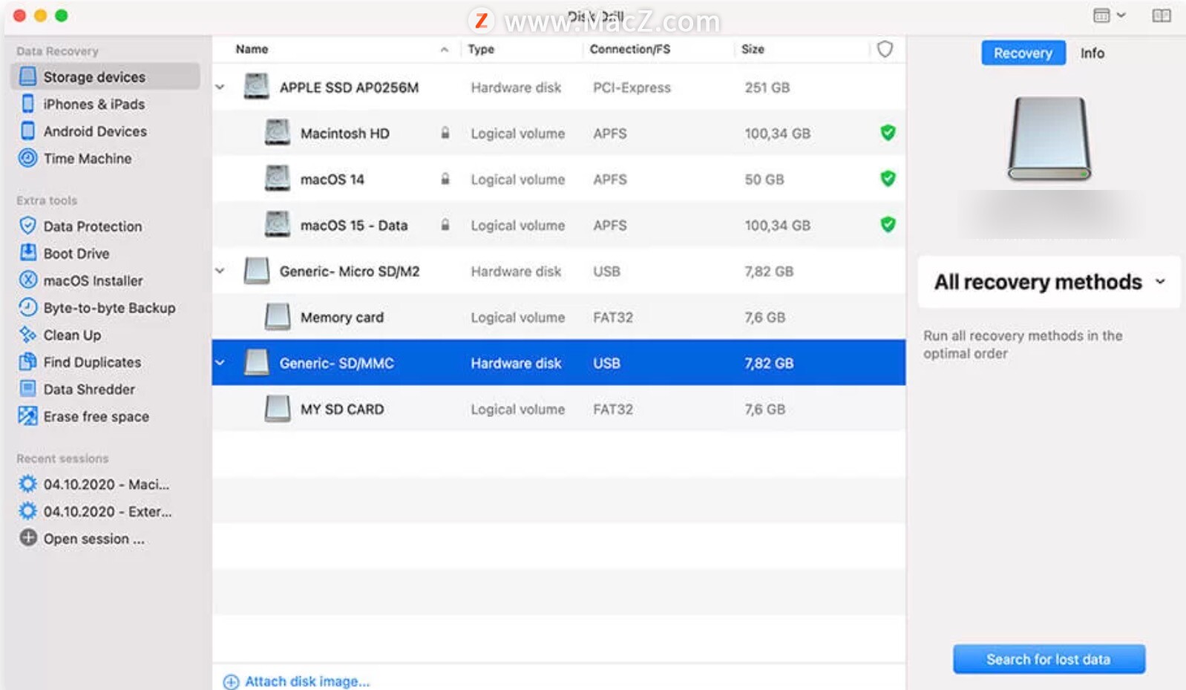Open Data Protection tool
Viewport: 1186px width, 690px height.
92,226
